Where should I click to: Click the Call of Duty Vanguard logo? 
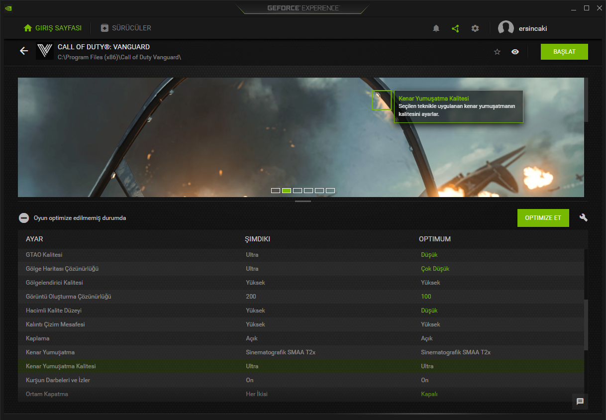(45, 51)
